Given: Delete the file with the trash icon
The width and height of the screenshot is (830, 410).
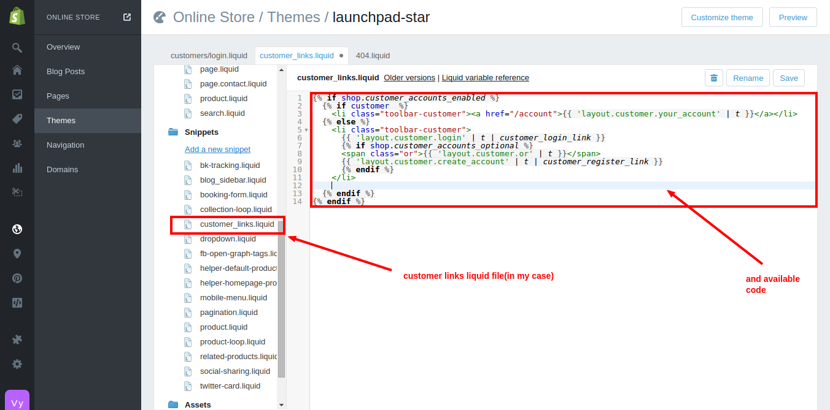Looking at the screenshot, I should (713, 78).
